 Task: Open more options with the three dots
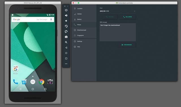(x=66, y=64)
